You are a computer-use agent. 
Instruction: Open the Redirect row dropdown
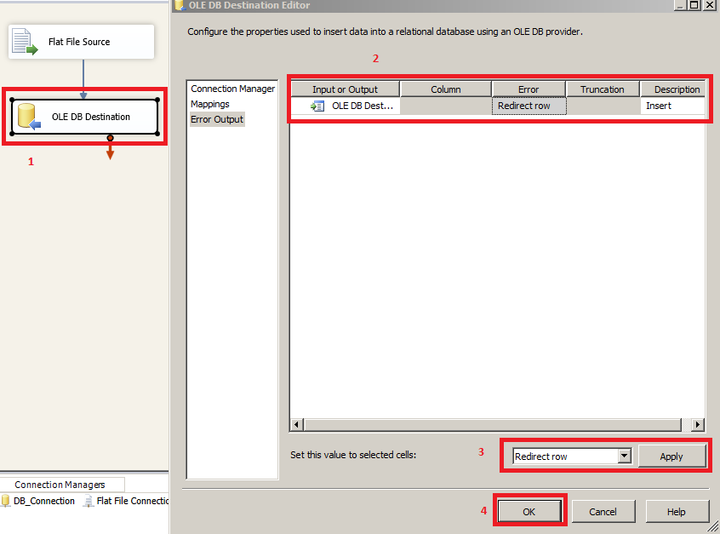[624, 456]
